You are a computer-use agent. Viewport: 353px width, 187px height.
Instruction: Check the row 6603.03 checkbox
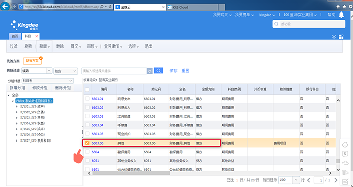[x=87, y=116]
